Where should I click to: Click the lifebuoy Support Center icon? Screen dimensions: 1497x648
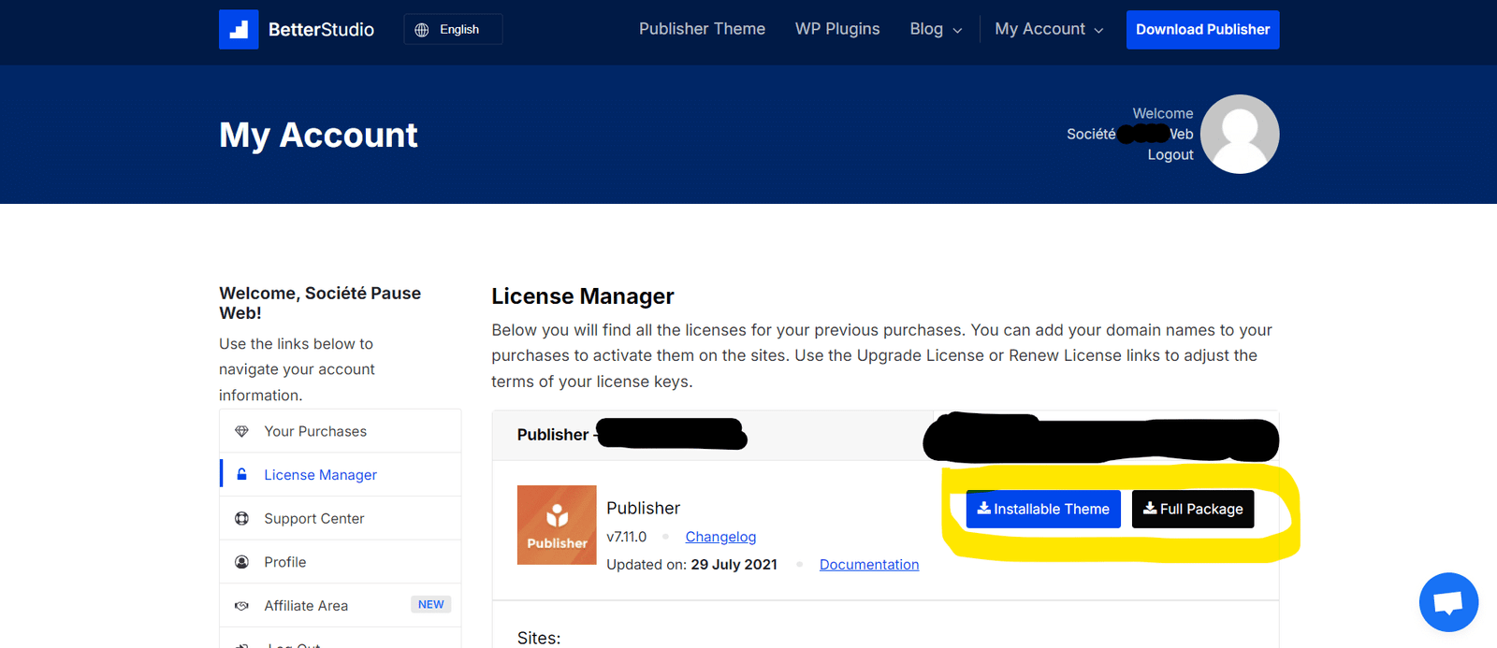(242, 518)
